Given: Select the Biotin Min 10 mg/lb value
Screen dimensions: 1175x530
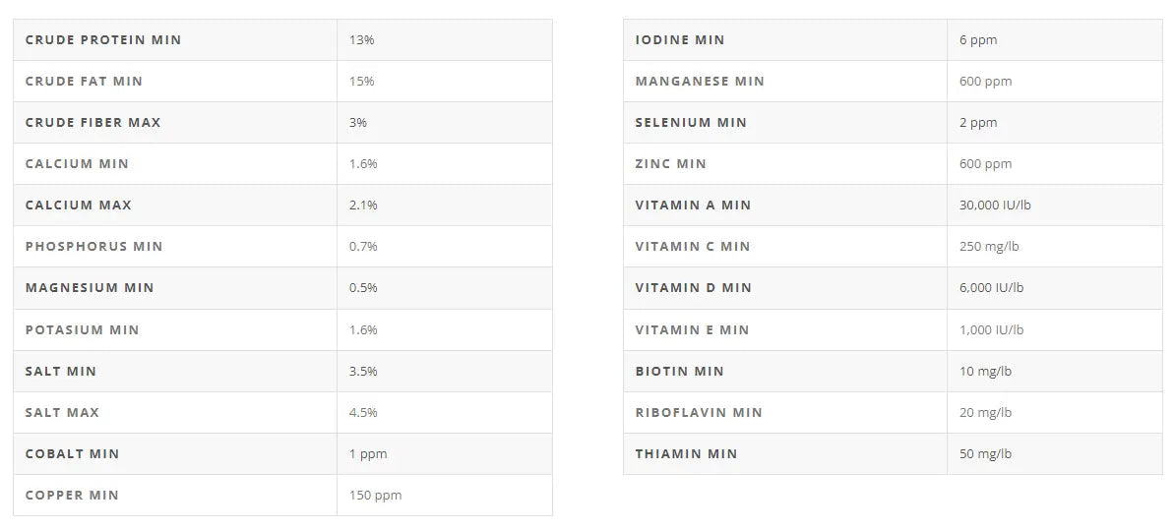Looking at the screenshot, I should pos(985,372).
